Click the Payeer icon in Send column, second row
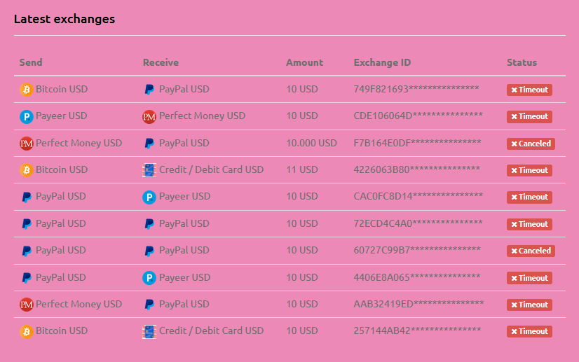579x362 pixels. (x=26, y=117)
